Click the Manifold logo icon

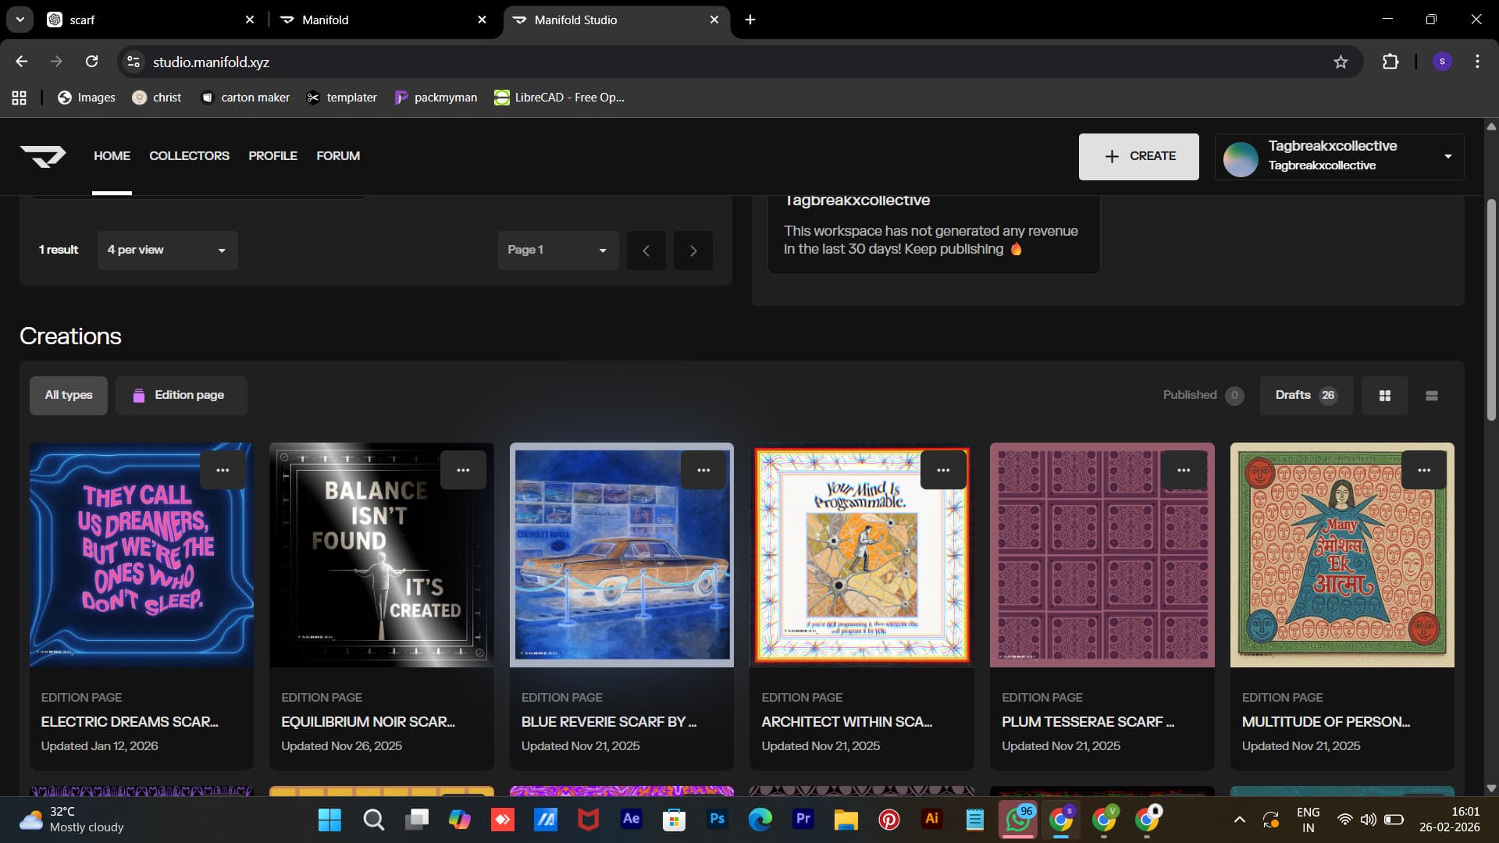(43, 156)
